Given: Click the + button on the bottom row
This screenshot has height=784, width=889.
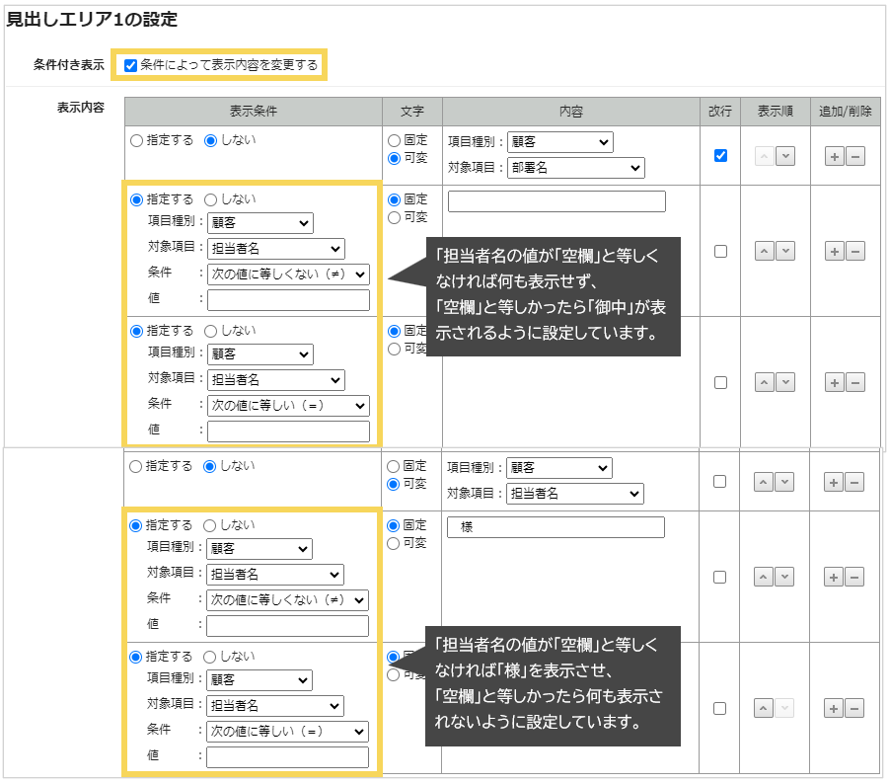Looking at the screenshot, I should click(835, 708).
